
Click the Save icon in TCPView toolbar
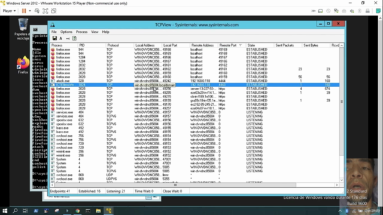tap(54, 38)
